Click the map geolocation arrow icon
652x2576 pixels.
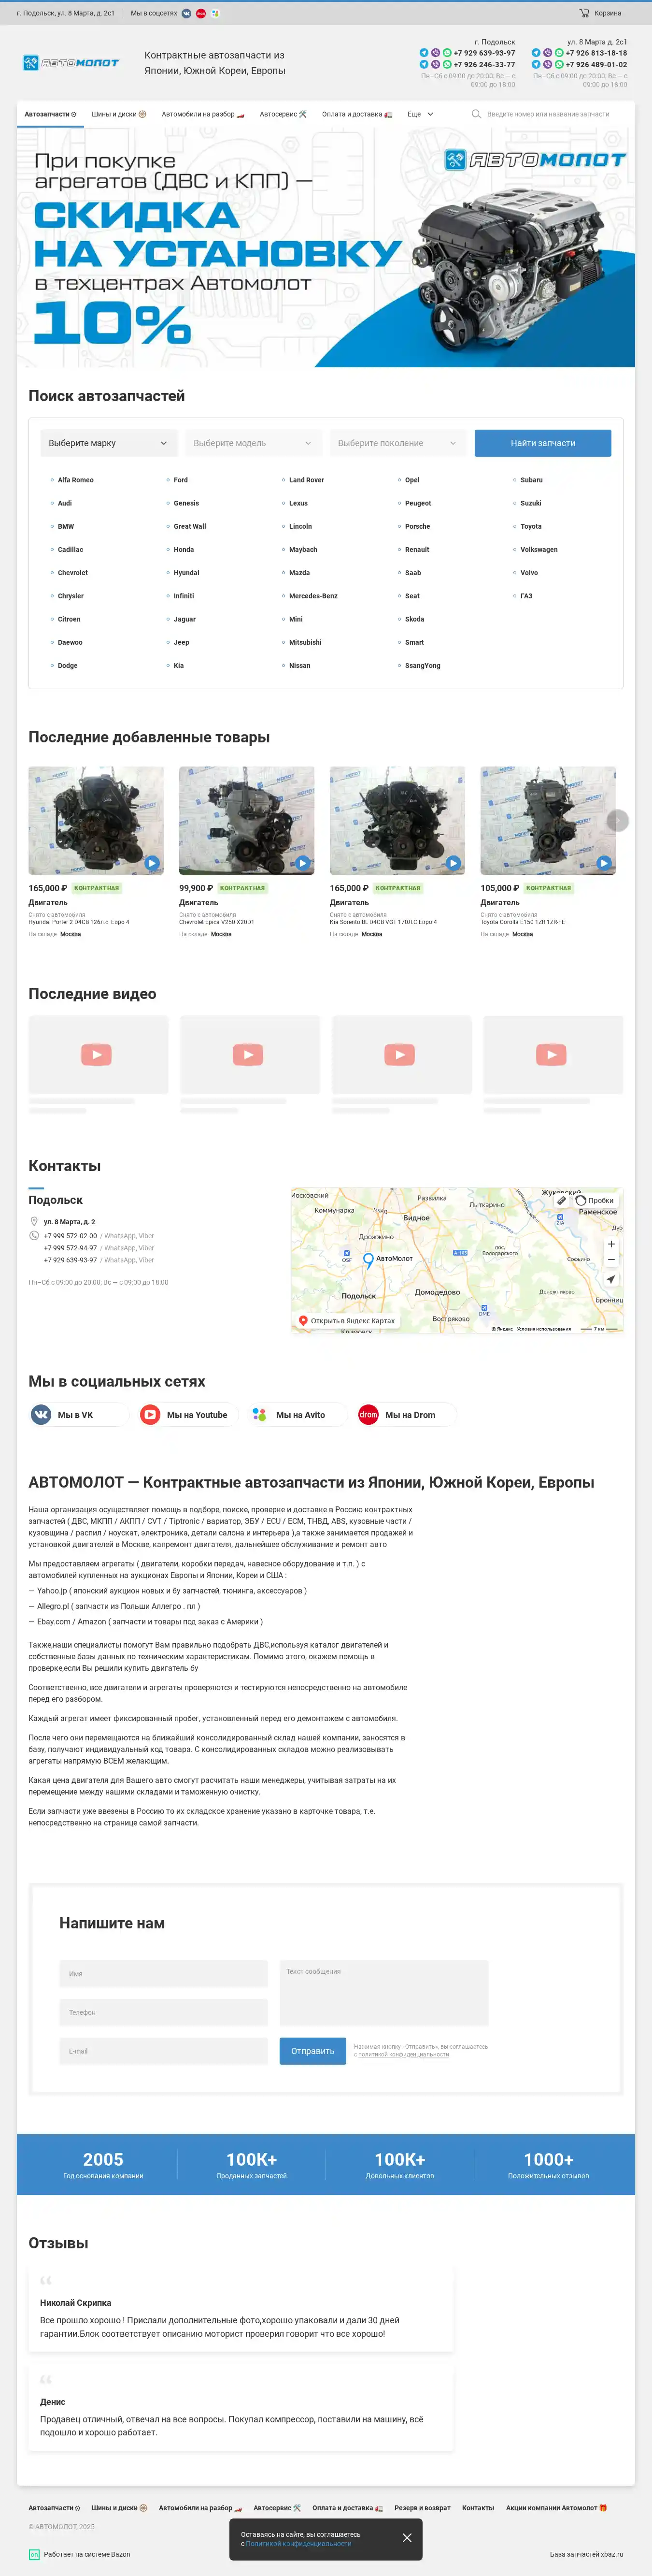(611, 1279)
